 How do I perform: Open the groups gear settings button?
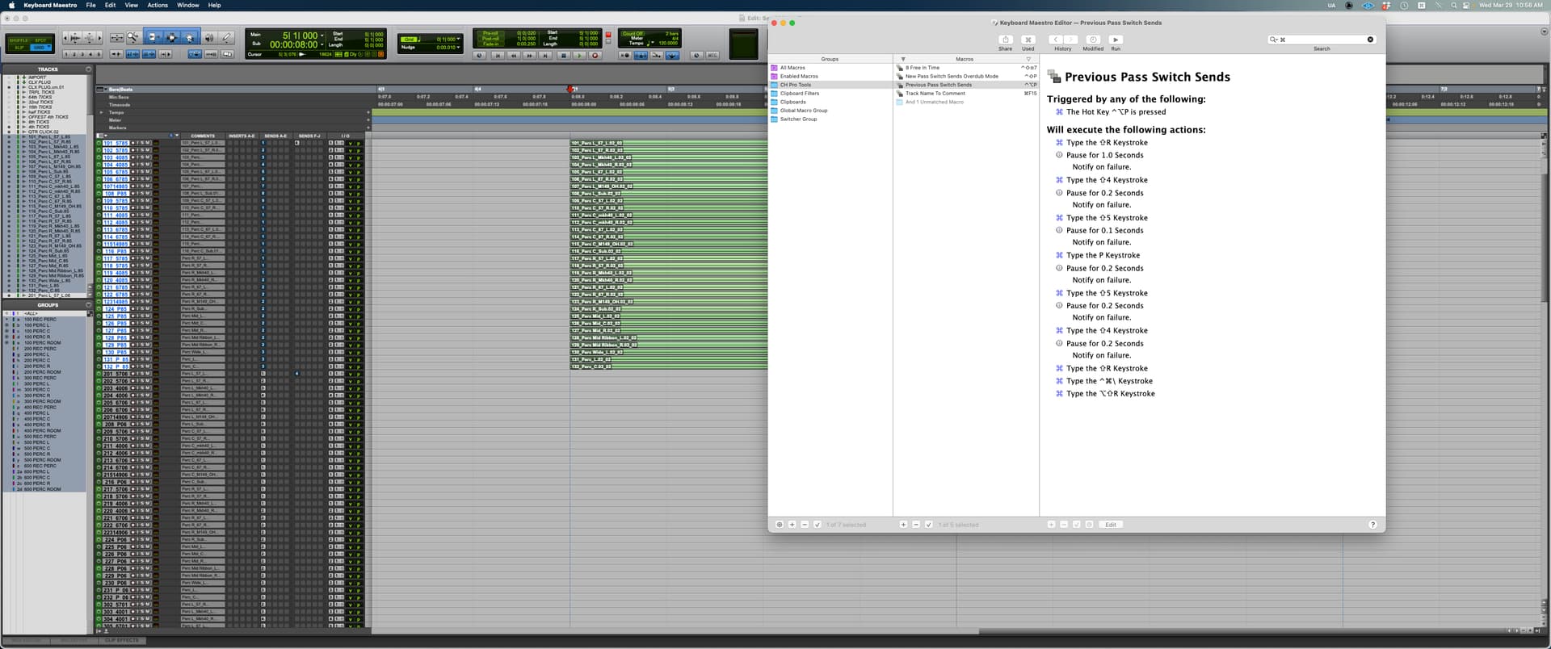(780, 525)
